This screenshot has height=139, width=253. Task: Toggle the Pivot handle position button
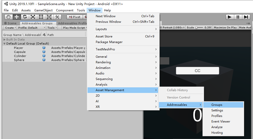75,17
